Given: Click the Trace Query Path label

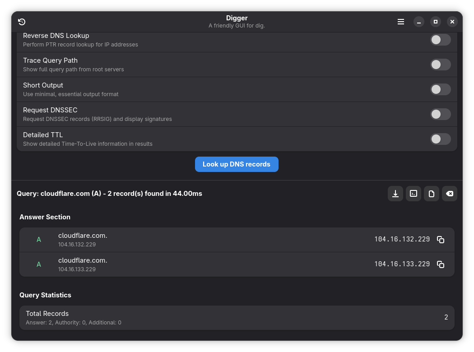Looking at the screenshot, I should point(50,60).
